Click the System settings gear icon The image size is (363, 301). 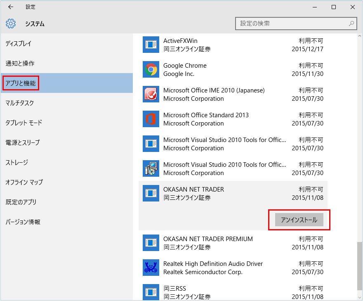point(11,24)
